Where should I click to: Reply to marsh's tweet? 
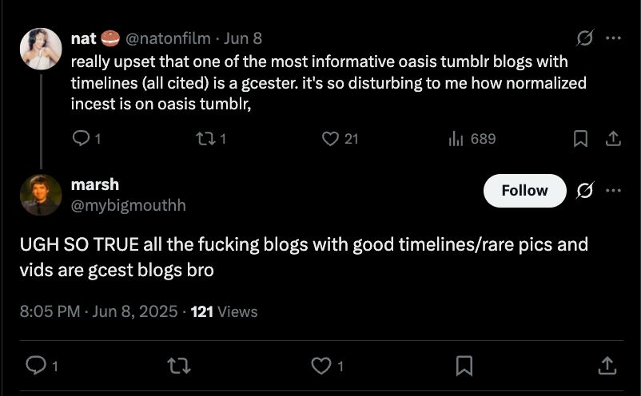click(x=36, y=366)
